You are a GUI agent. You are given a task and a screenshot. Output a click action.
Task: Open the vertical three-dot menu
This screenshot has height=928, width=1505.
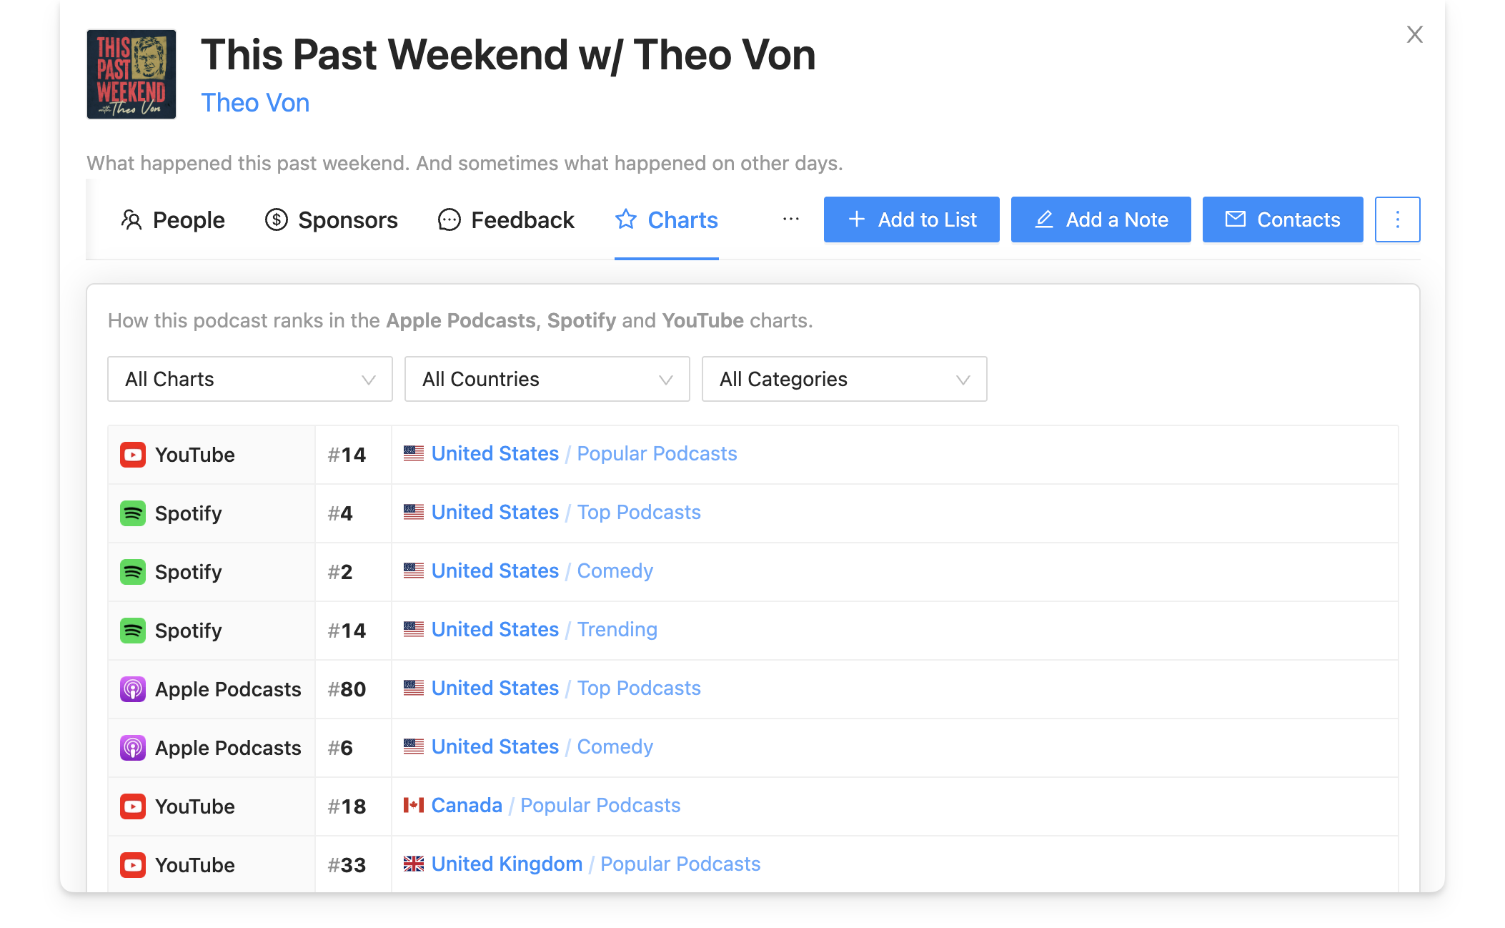(x=1397, y=219)
